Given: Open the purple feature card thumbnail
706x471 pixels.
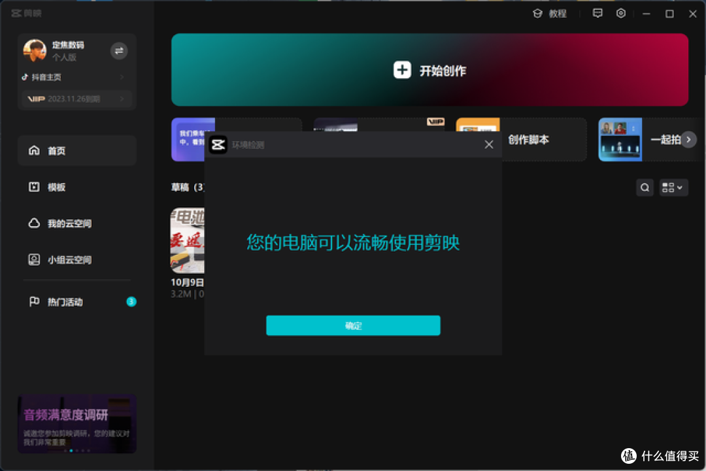Looking at the screenshot, I should 193,139.
